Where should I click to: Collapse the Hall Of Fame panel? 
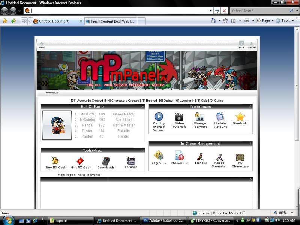coord(142,106)
